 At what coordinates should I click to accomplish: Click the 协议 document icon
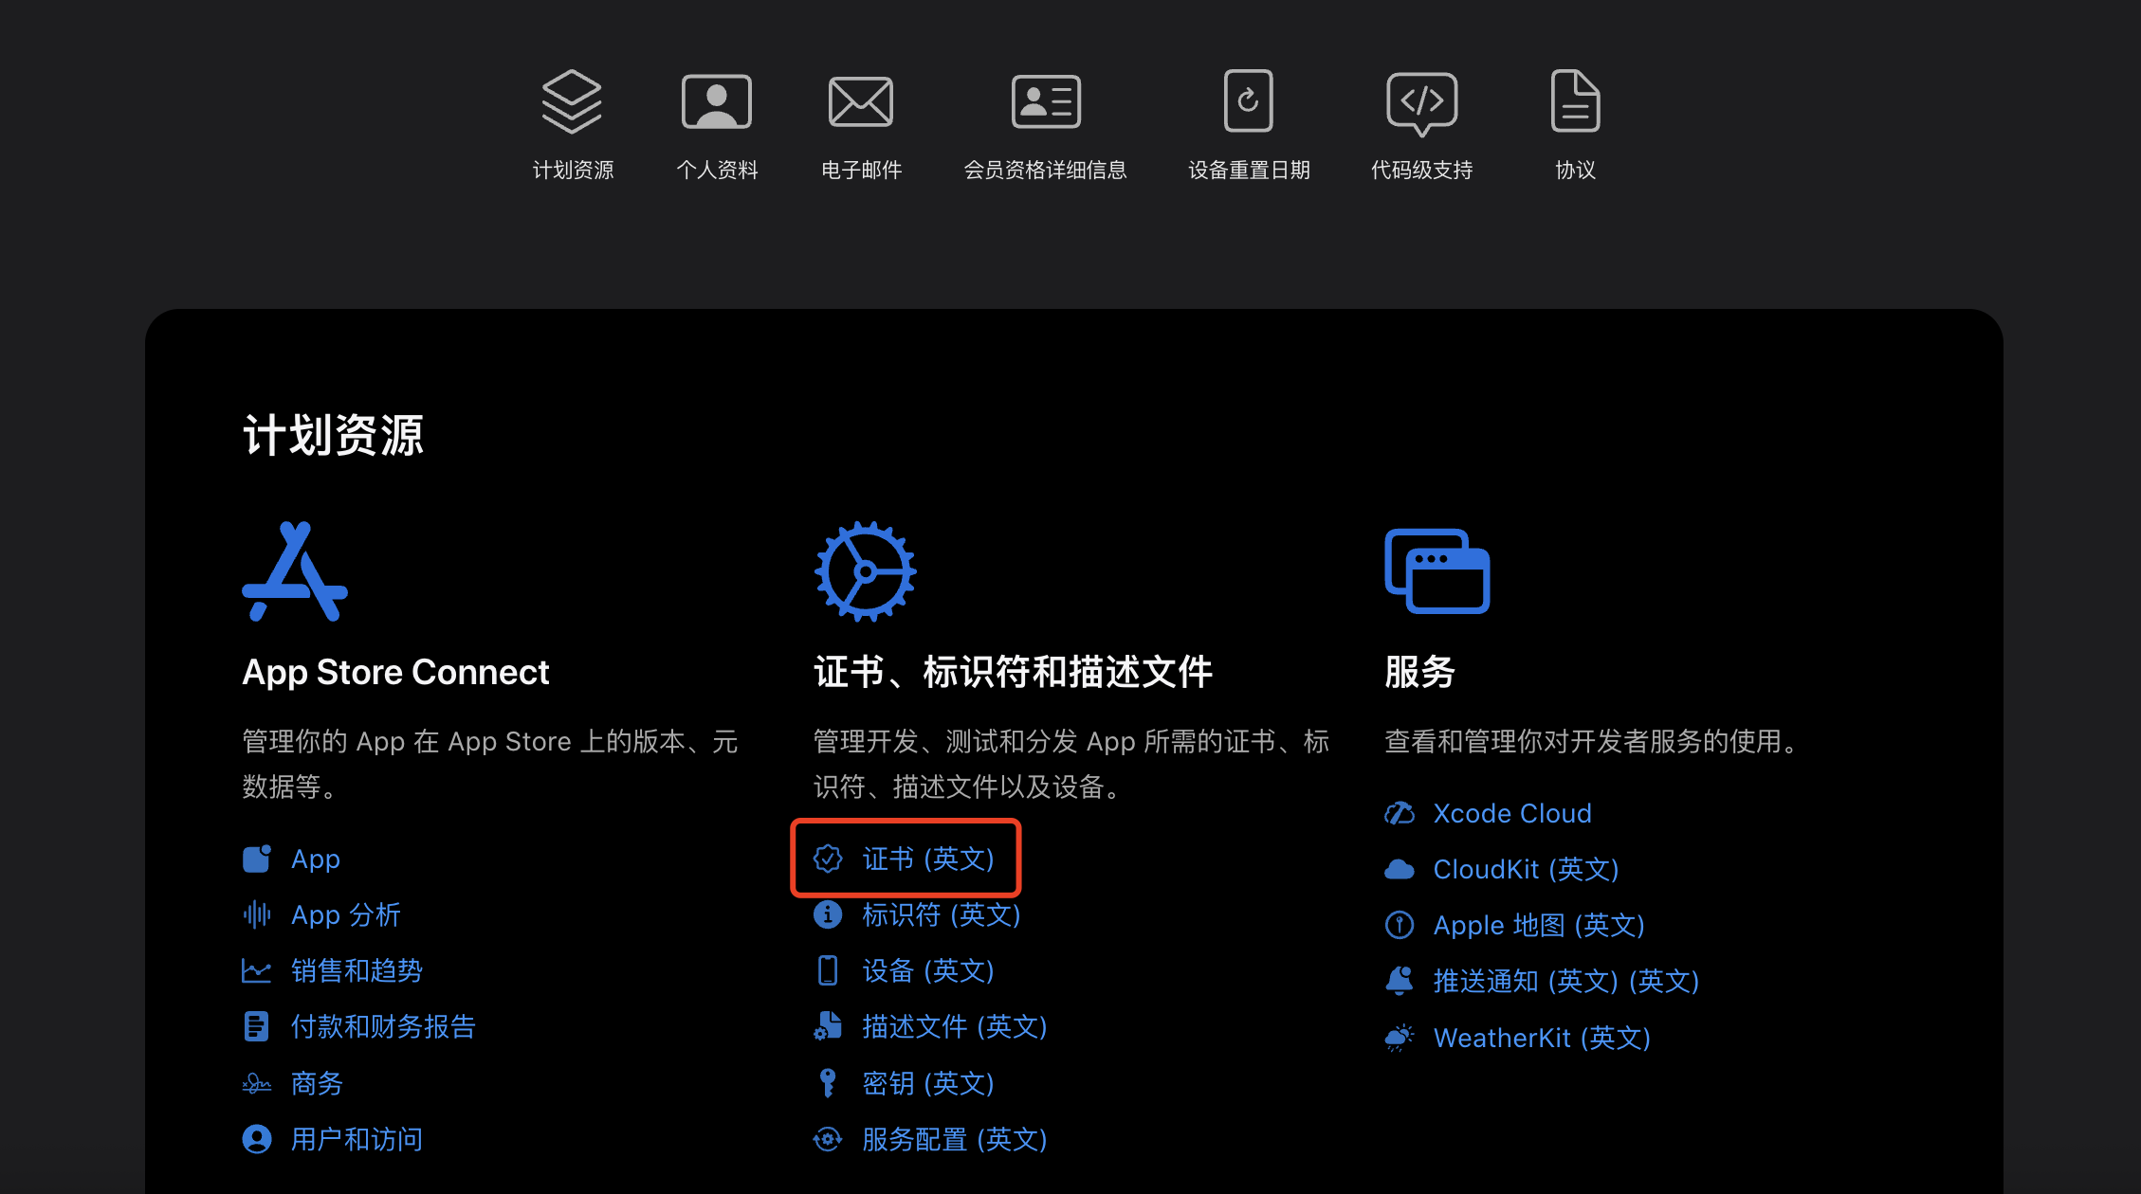click(1574, 101)
